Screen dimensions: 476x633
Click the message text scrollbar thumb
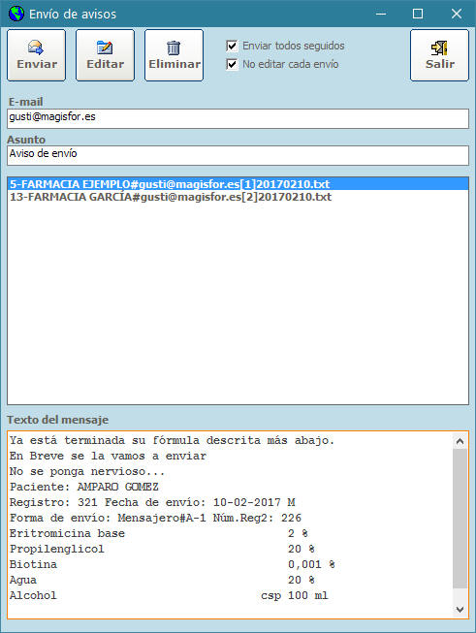point(460,520)
